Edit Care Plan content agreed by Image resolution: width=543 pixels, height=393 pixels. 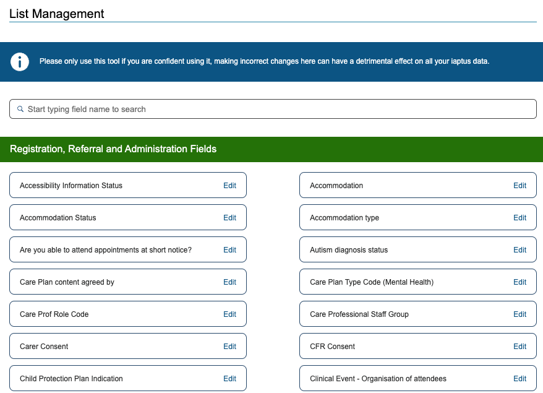[229, 282]
